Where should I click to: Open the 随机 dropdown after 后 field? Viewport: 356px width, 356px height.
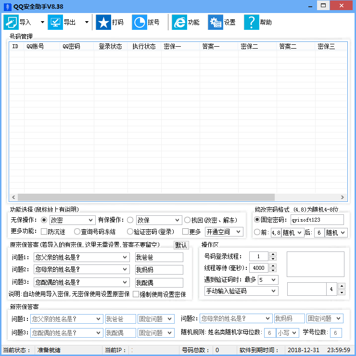[x=336, y=233]
